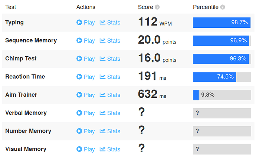The height and width of the screenshot is (160, 256).
Task: Open Stats for Reaction Time
Action: tap(110, 77)
